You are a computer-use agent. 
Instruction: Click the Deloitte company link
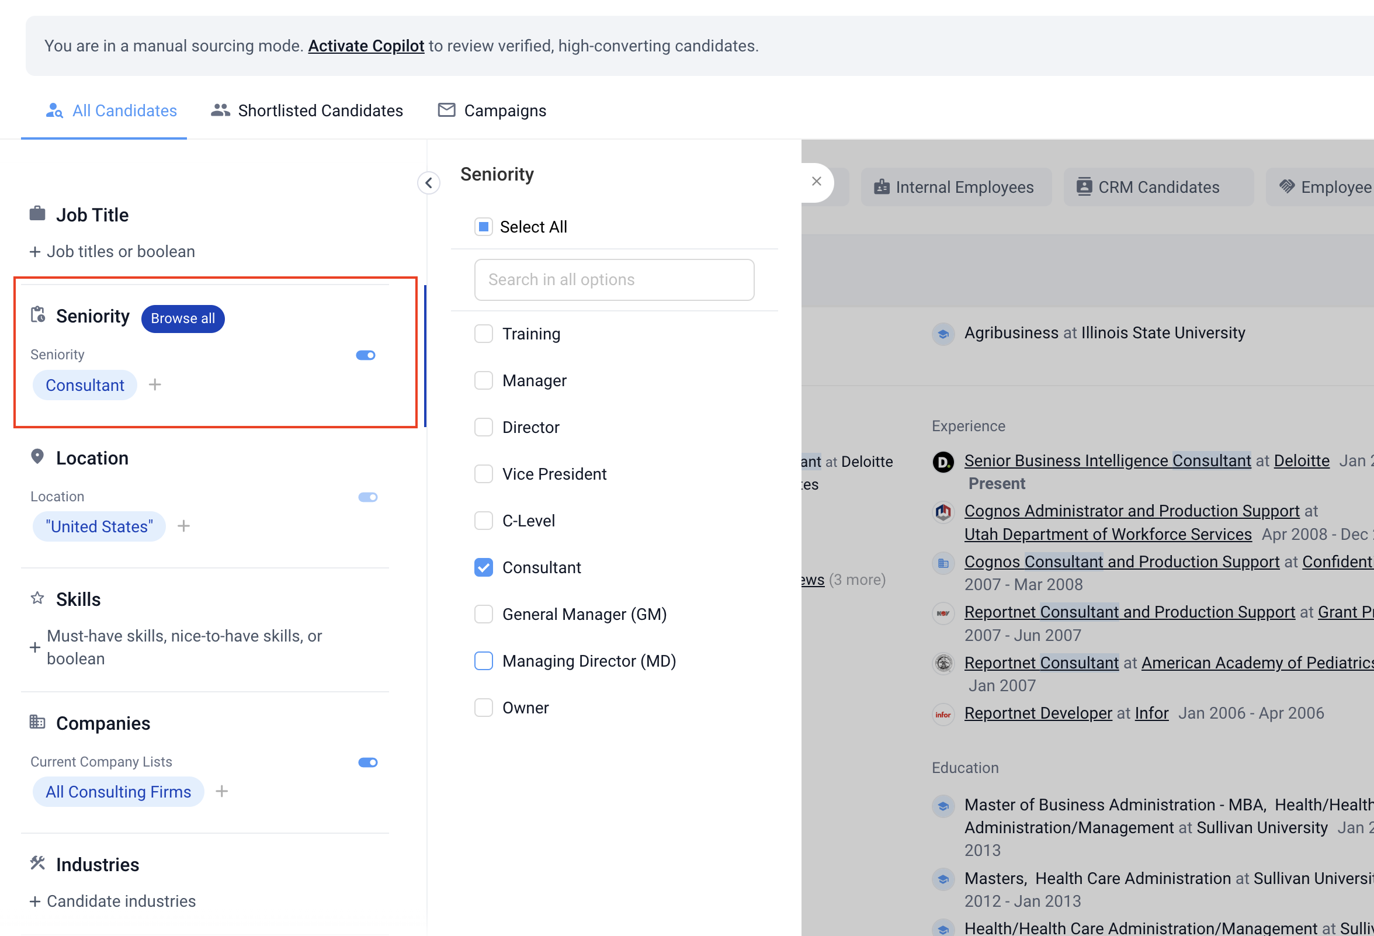click(x=1302, y=461)
